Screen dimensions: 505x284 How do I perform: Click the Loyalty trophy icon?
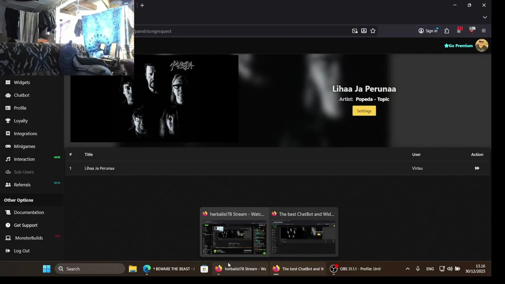click(8, 121)
